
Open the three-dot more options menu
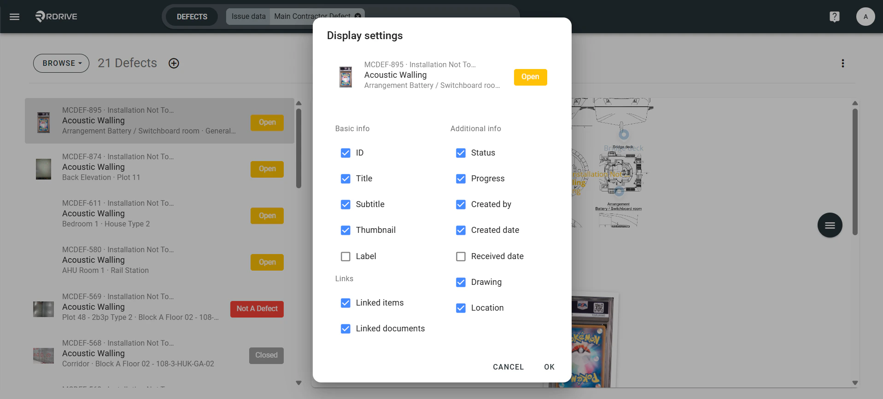point(843,63)
